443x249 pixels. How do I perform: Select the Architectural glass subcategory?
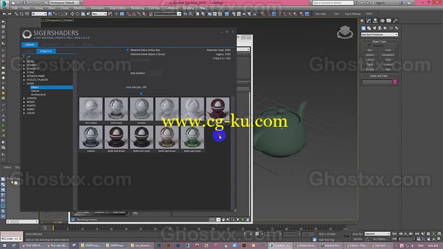(x=38, y=95)
